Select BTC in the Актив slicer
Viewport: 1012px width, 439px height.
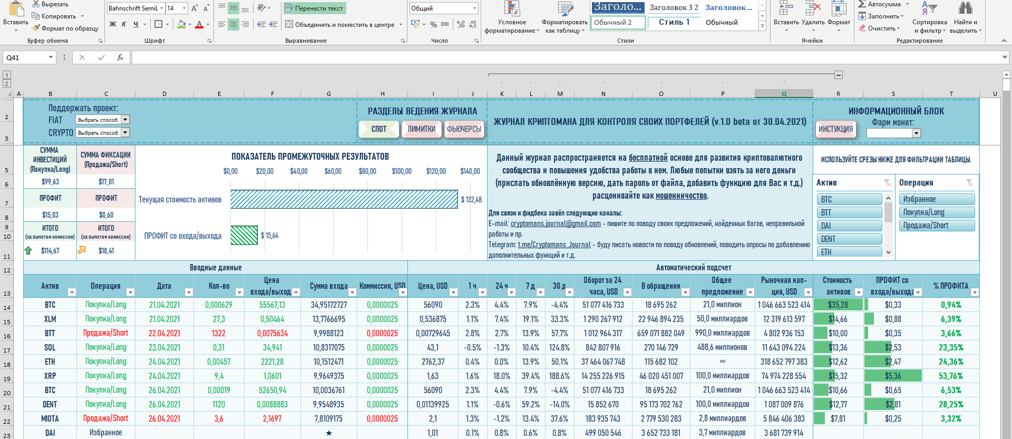click(849, 199)
